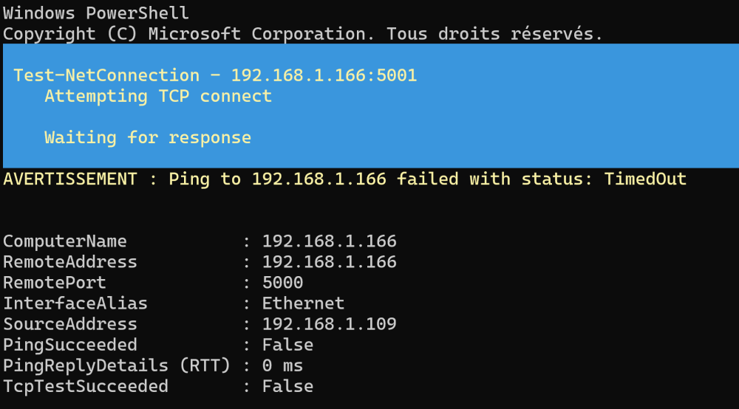Click the InterfaceAlias property label
Viewport: 739px width, 409px height.
(x=75, y=303)
